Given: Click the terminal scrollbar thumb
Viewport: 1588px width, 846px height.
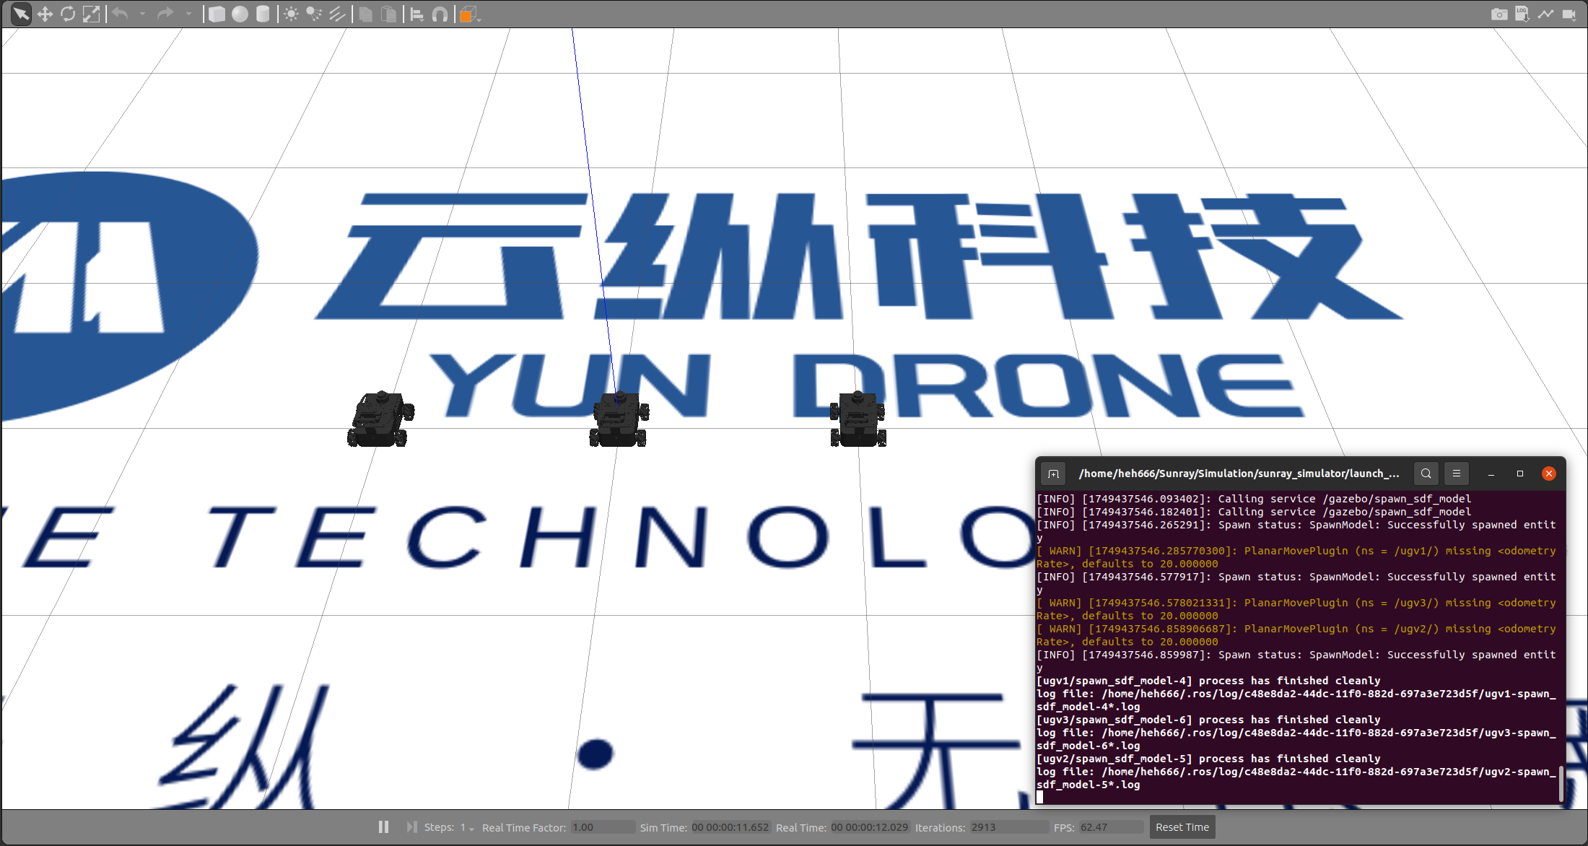Looking at the screenshot, I should coord(1561,784).
